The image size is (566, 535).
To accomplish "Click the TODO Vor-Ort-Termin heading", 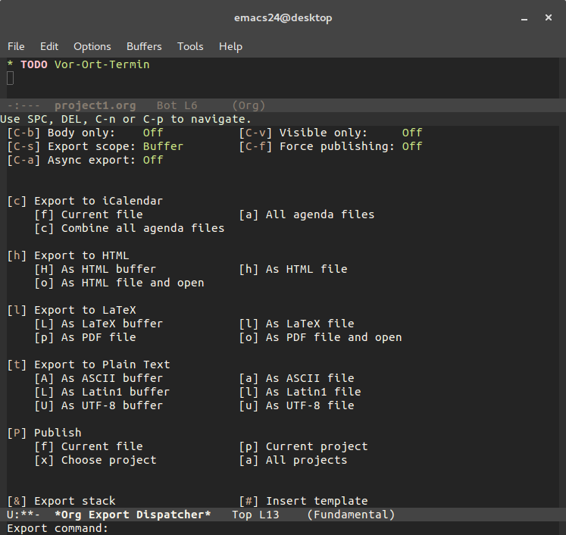I will pos(85,64).
